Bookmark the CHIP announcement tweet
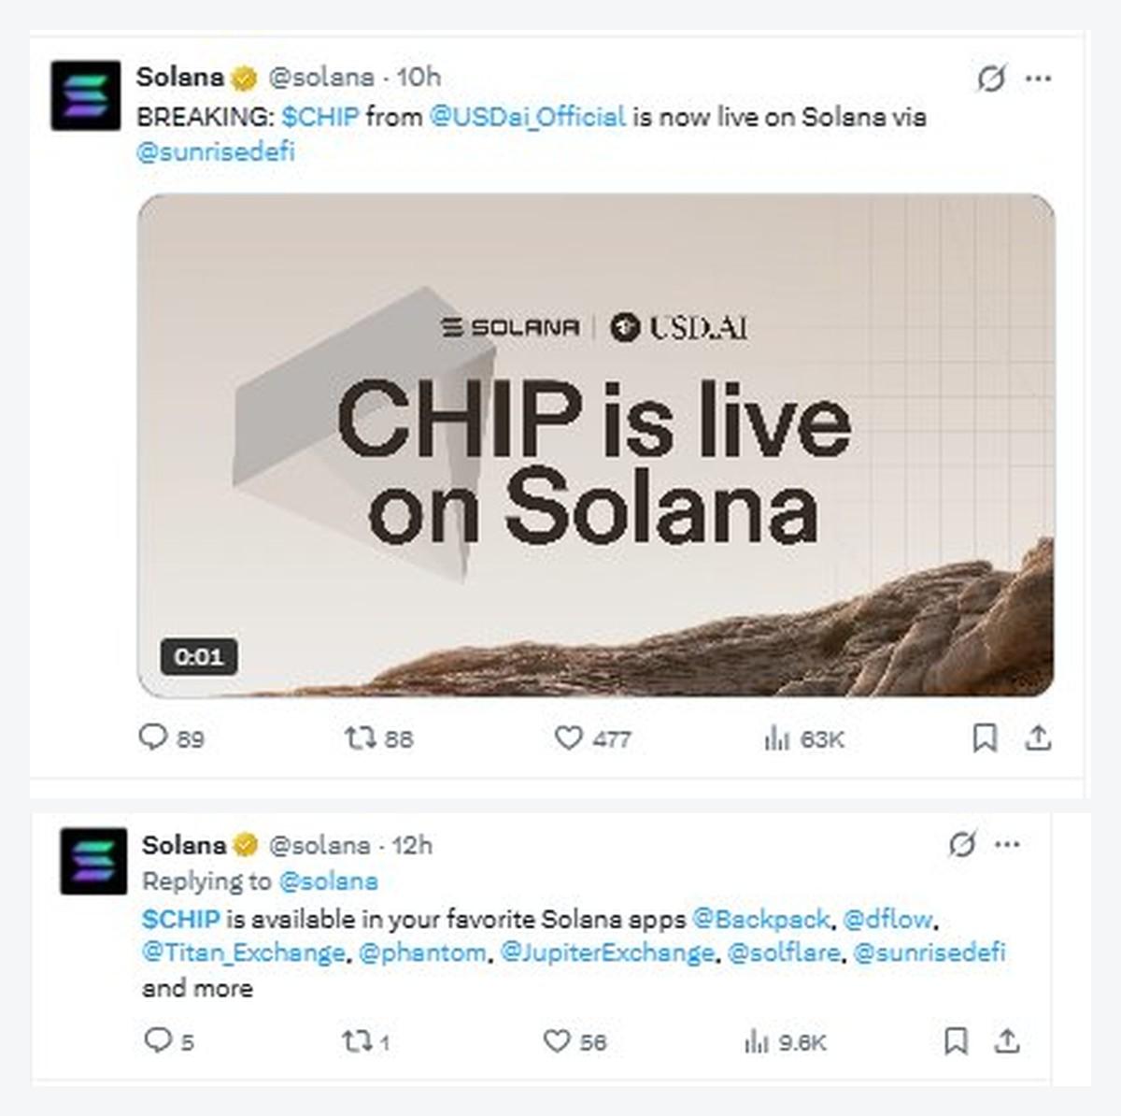The width and height of the screenshot is (1121, 1116). click(x=984, y=738)
